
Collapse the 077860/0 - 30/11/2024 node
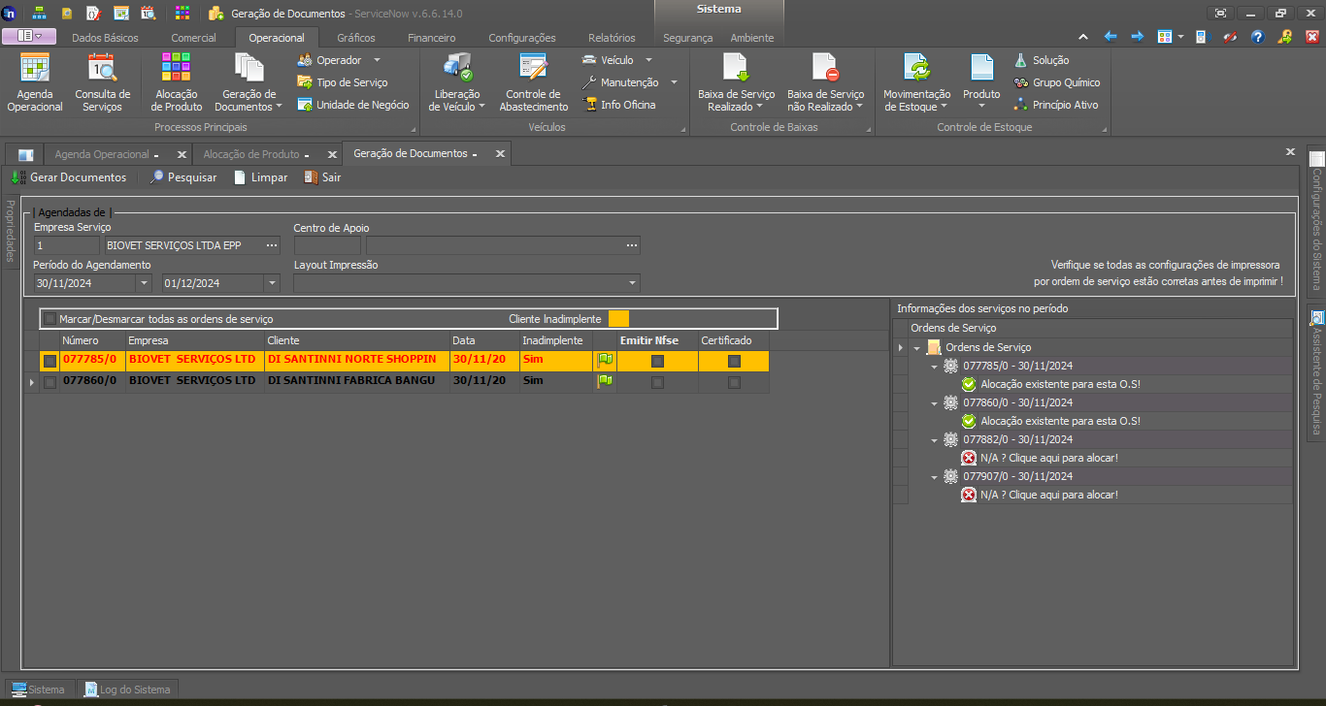pos(934,402)
